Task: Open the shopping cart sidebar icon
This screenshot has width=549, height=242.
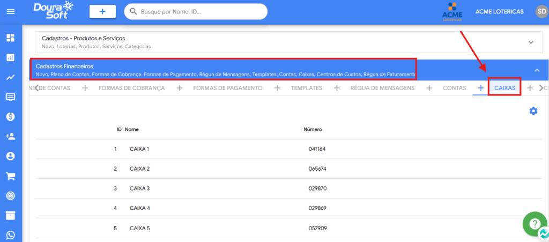Action: tap(10, 176)
